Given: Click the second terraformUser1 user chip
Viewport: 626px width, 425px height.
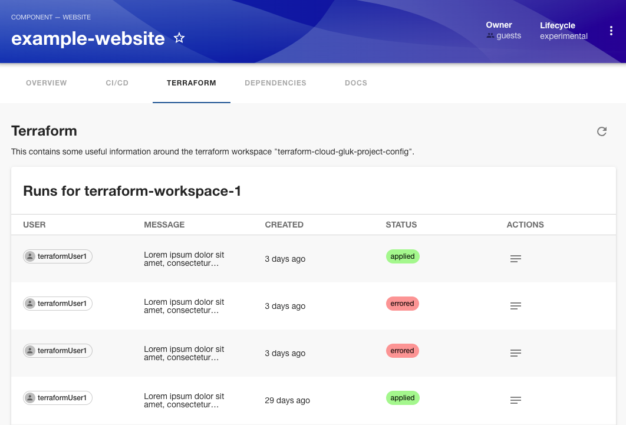Looking at the screenshot, I should click(x=57, y=304).
